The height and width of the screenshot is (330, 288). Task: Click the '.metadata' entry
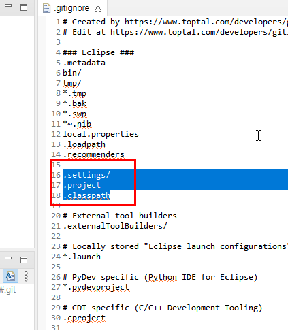tap(84, 63)
